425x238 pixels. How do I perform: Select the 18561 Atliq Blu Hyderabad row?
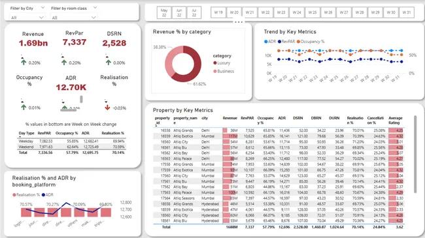(279, 220)
